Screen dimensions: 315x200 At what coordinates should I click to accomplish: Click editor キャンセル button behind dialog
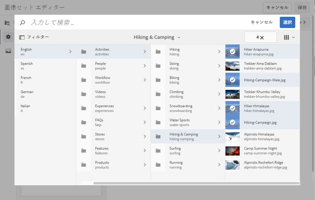pyautogui.click(x=277, y=8)
